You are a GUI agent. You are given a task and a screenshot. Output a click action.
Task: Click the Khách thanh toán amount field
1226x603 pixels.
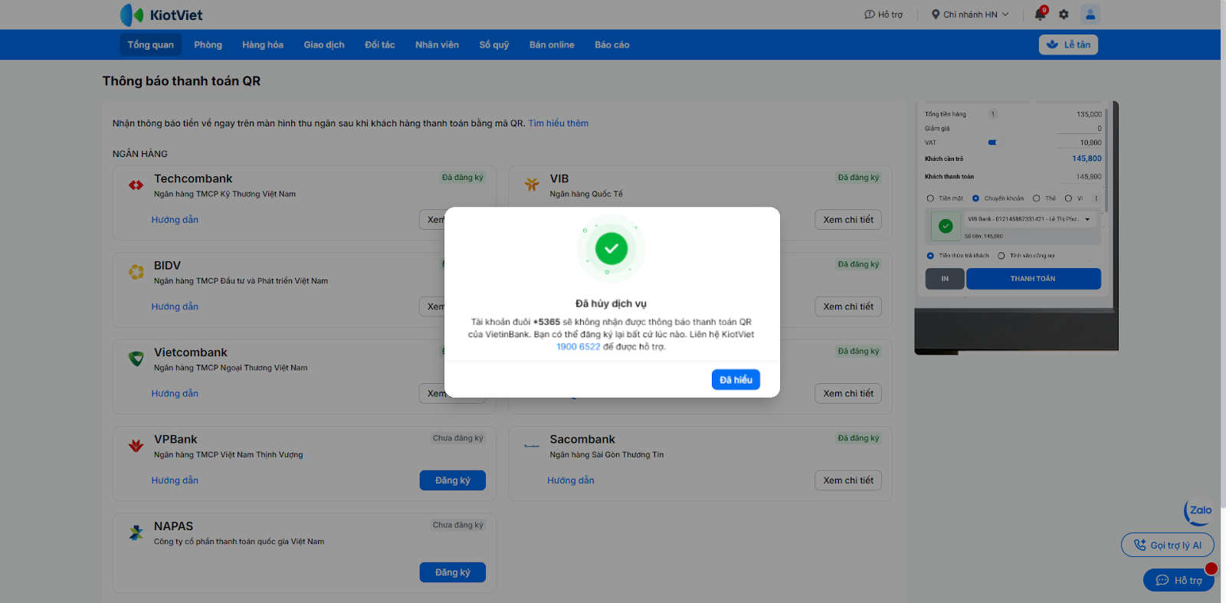pyautogui.click(x=1080, y=177)
